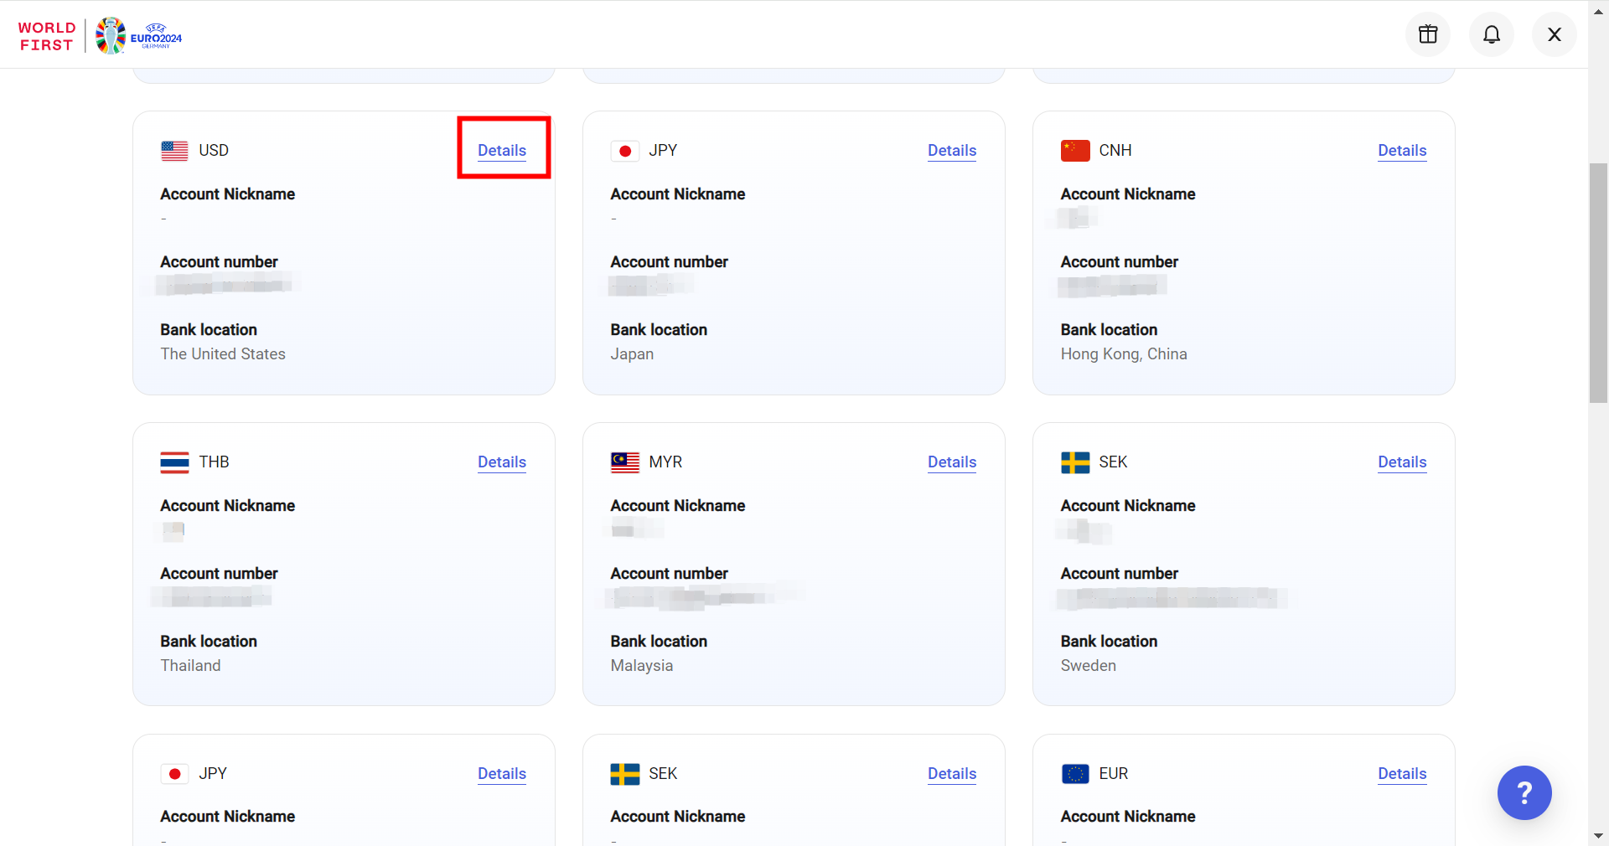Open Details for the THB account
The width and height of the screenshot is (1609, 846).
501,462
